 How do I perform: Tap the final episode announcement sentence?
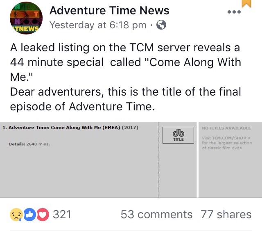tap(125, 99)
